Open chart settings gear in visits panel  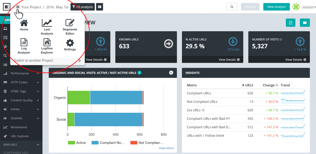(x=171, y=73)
